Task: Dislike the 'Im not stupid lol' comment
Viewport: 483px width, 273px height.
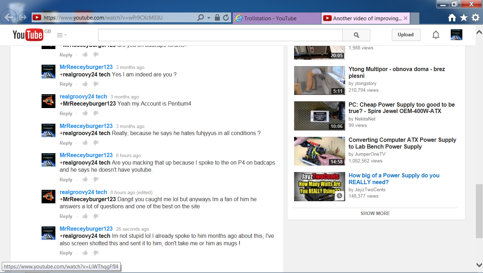Action: [x=96, y=253]
